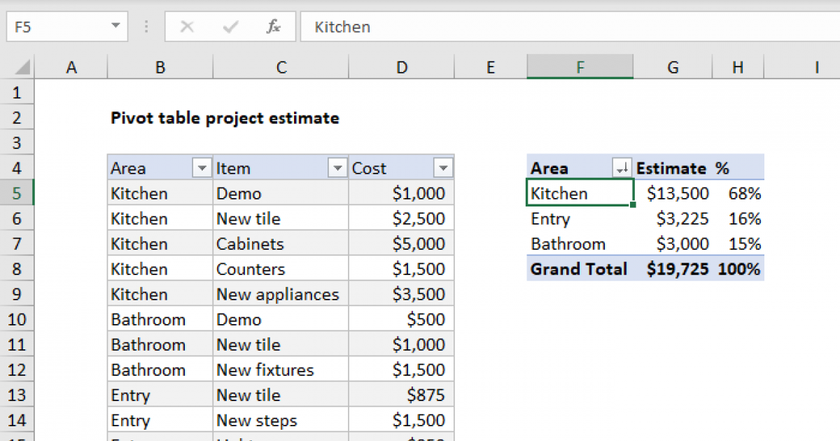Open the Name Box dropdown arrow
This screenshot has width=840, height=441.
pos(115,27)
